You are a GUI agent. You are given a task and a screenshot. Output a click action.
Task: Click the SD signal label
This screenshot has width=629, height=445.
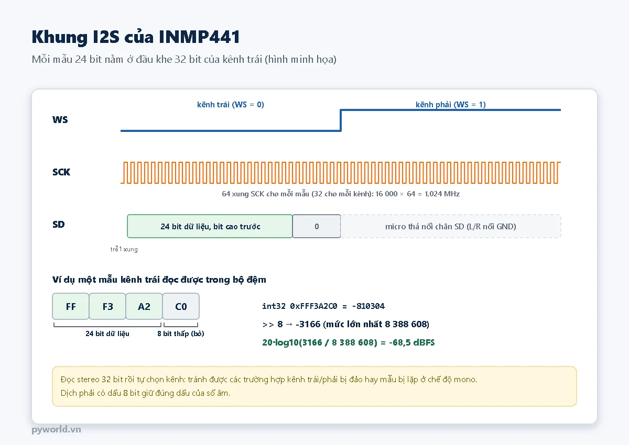pos(58,225)
